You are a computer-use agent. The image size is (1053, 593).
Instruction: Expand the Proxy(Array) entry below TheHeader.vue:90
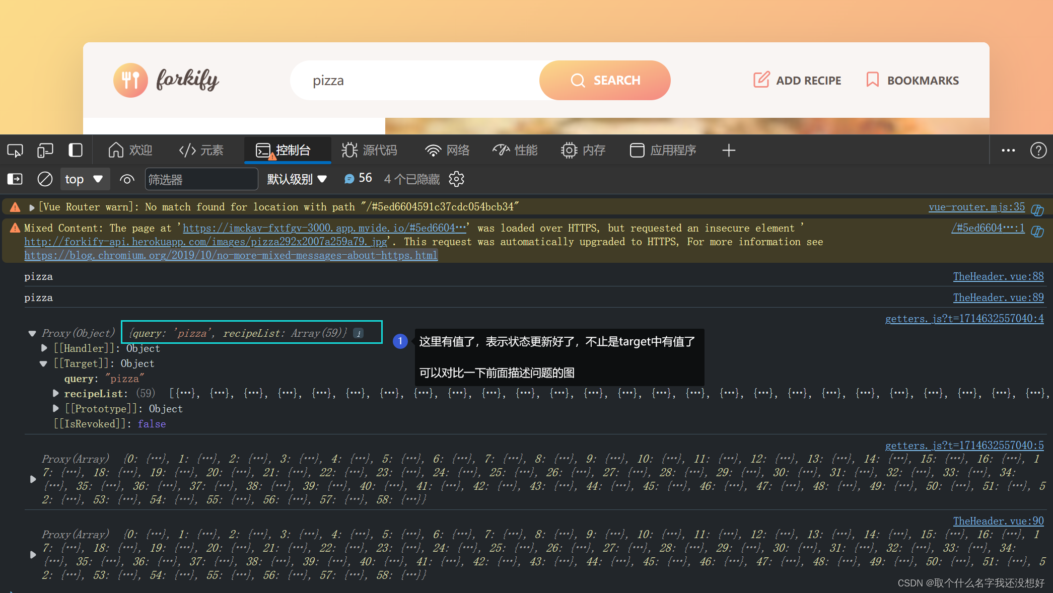tap(33, 555)
